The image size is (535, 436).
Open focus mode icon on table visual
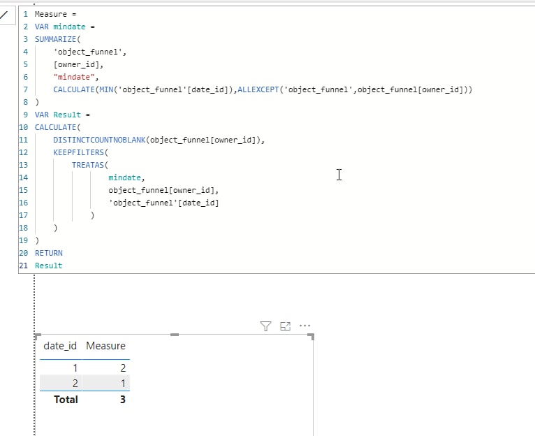tap(285, 326)
